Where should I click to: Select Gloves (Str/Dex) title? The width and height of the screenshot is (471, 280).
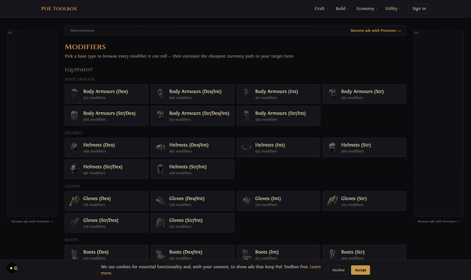(101, 220)
